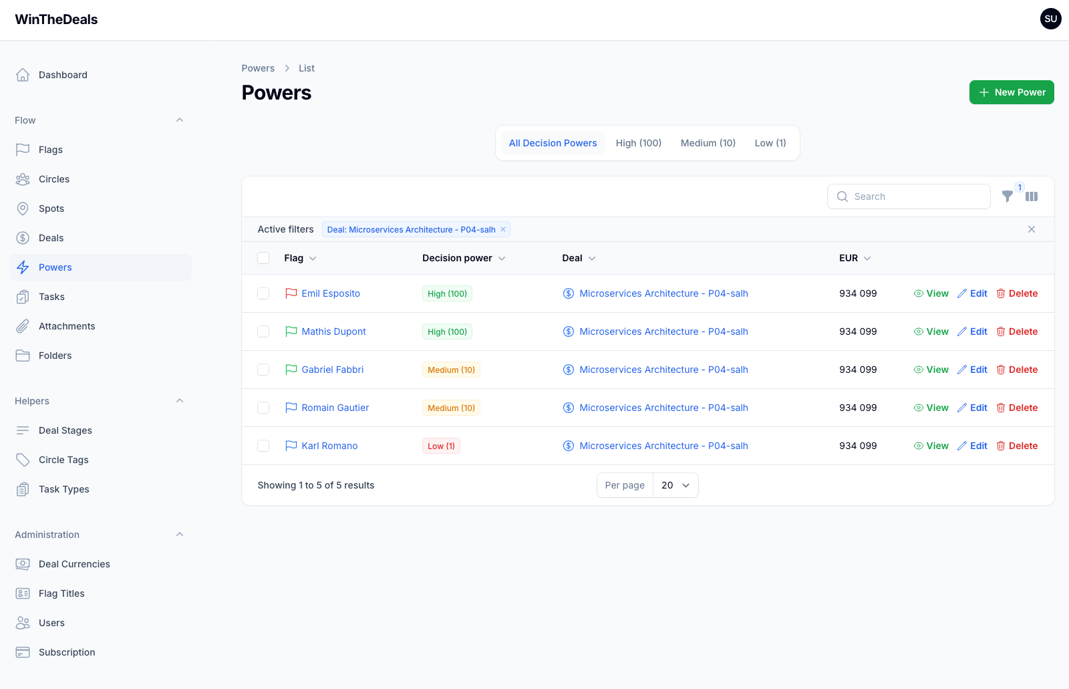Open the SU user avatar menu
The width and height of the screenshot is (1069, 689).
[1050, 19]
